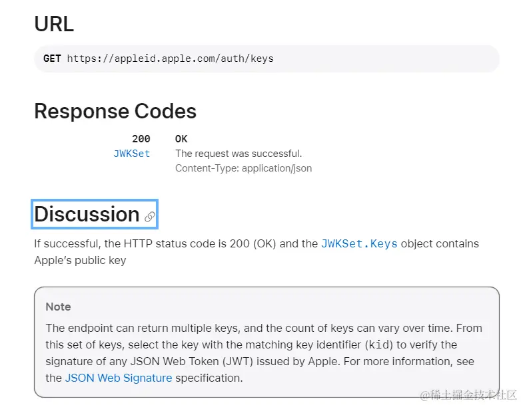The image size is (521, 405).
Task: Select the Response Codes heading
Action: coord(115,111)
